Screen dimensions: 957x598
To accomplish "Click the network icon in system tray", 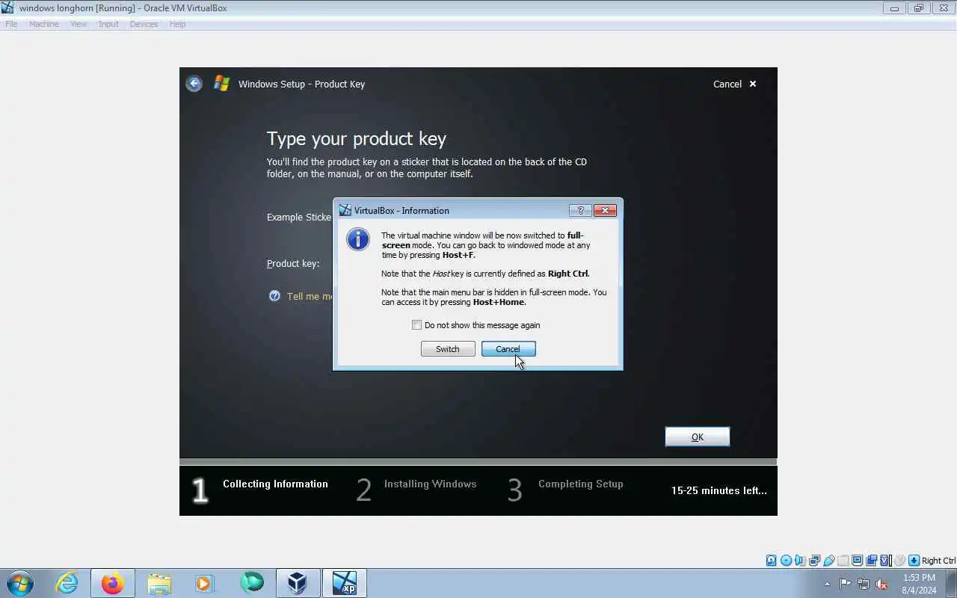I will tap(864, 584).
